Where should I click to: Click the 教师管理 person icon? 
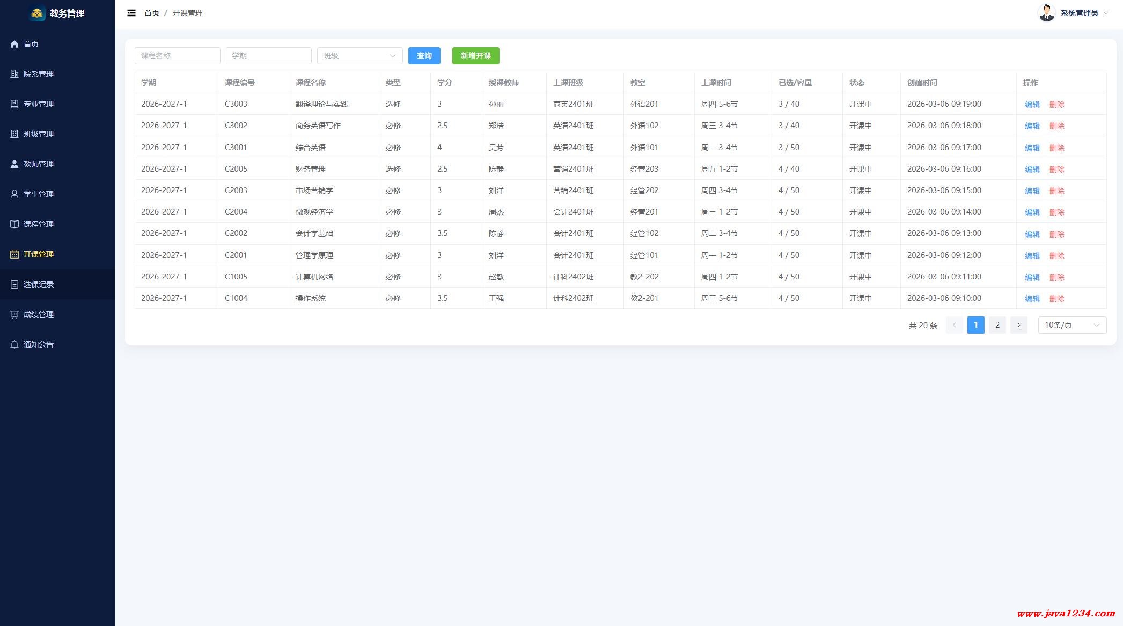tap(14, 164)
